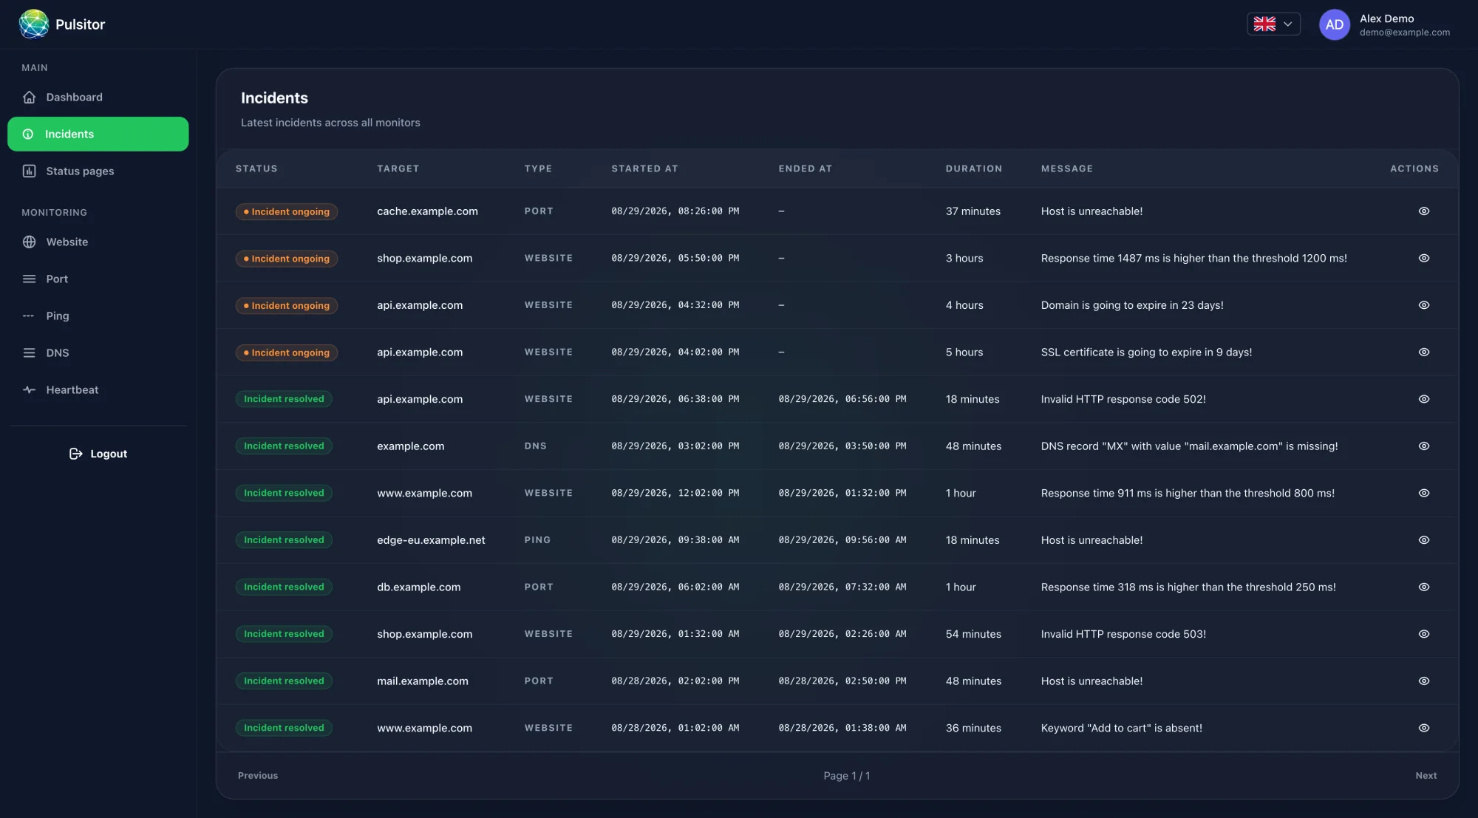Click the Incidents alert icon in sidebar
The image size is (1478, 818).
(28, 134)
